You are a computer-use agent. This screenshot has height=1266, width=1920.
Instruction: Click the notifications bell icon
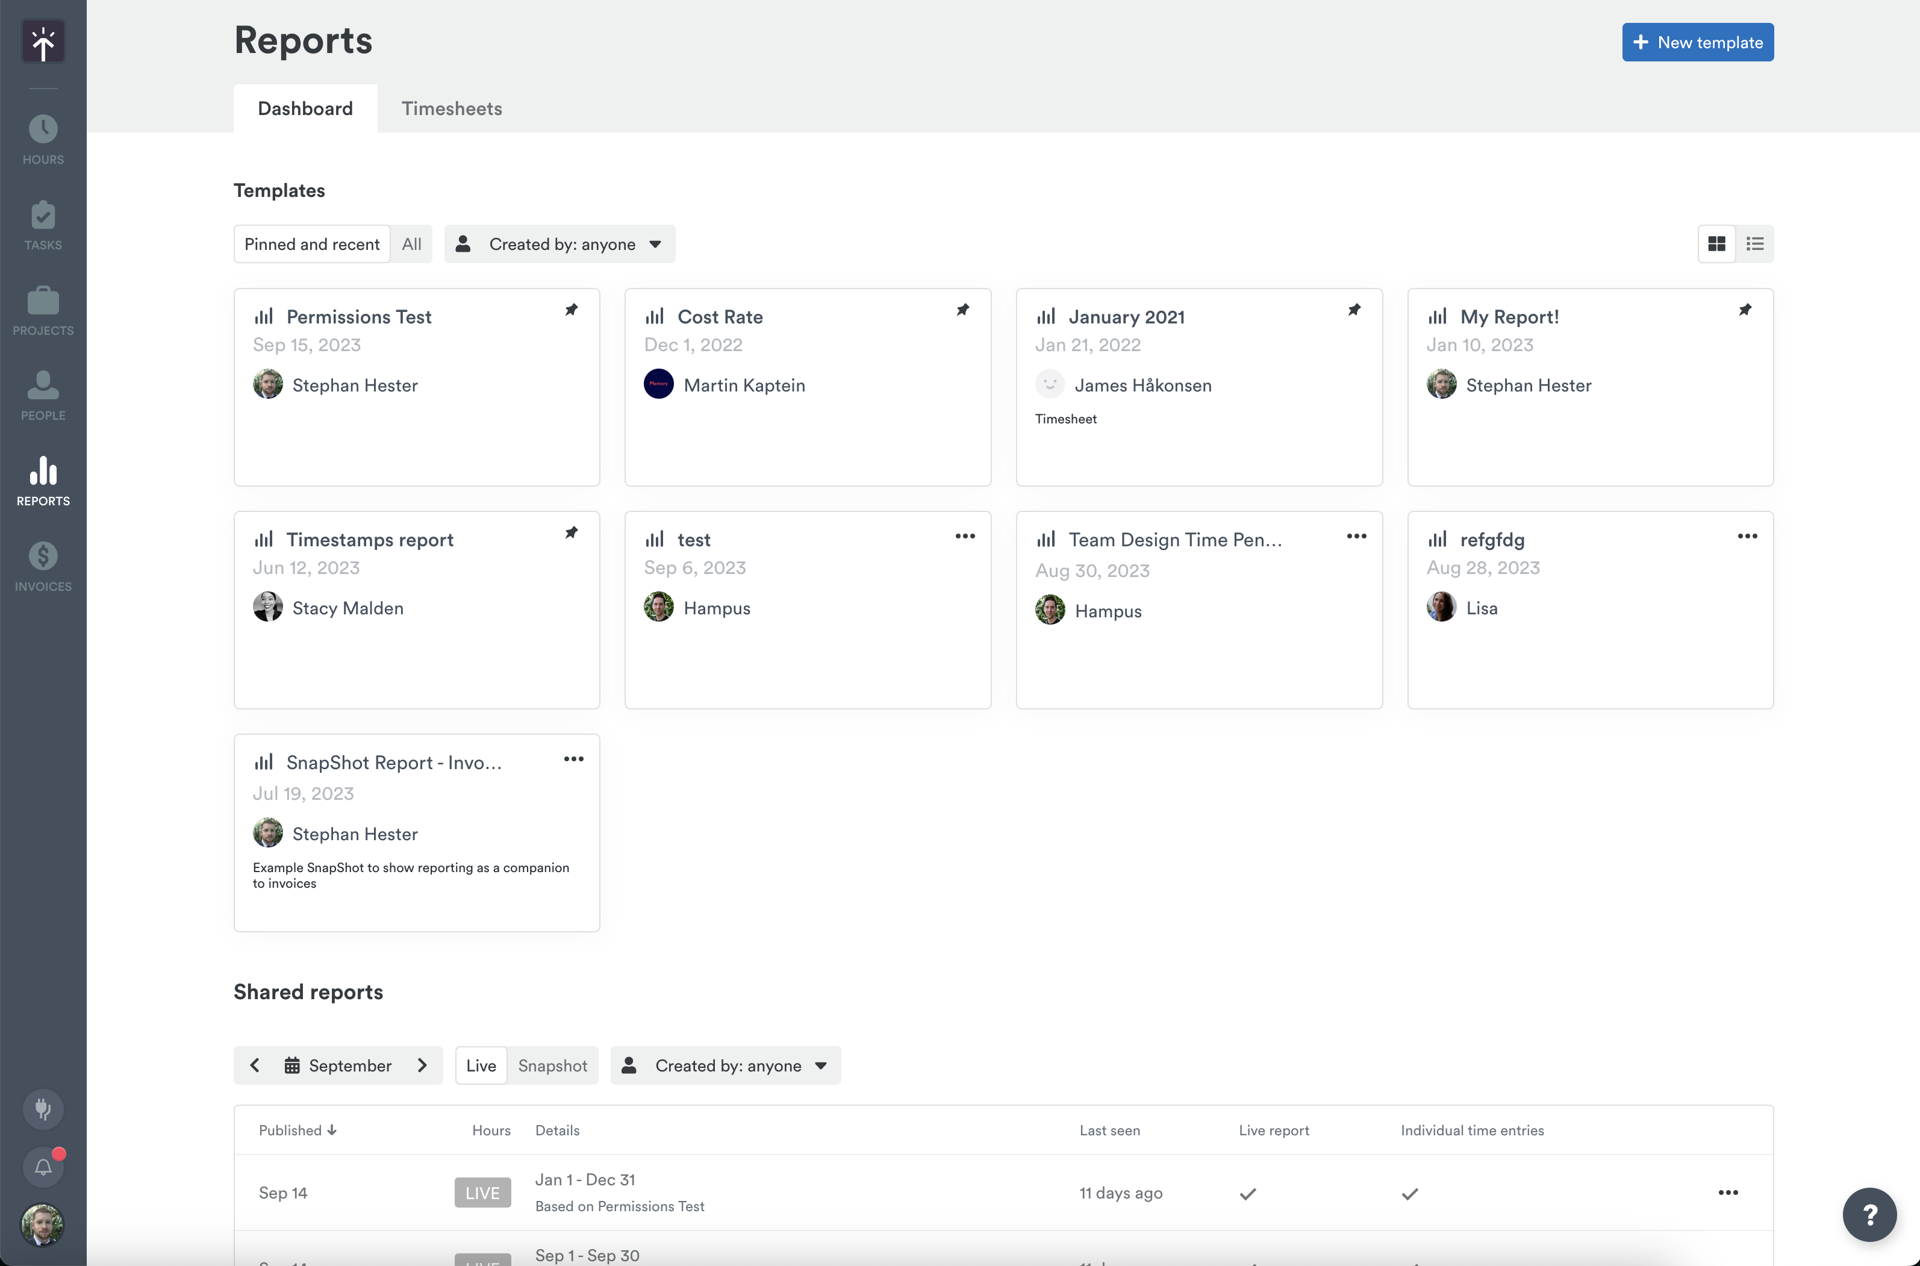tap(43, 1166)
